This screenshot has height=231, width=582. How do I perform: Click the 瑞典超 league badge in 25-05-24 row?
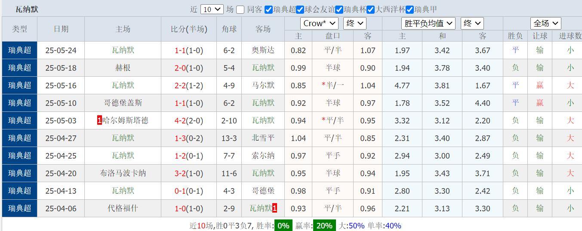tap(19, 50)
